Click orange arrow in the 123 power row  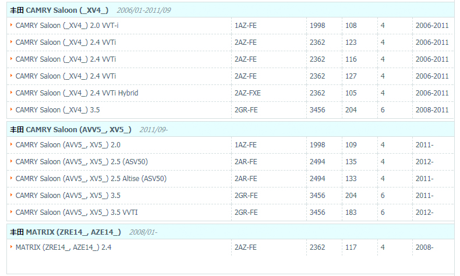point(11,42)
